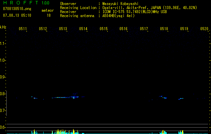This screenshot has width=211, height=134.
Task: Click the long meteor echo trace near 0513
Action: tap(65, 97)
